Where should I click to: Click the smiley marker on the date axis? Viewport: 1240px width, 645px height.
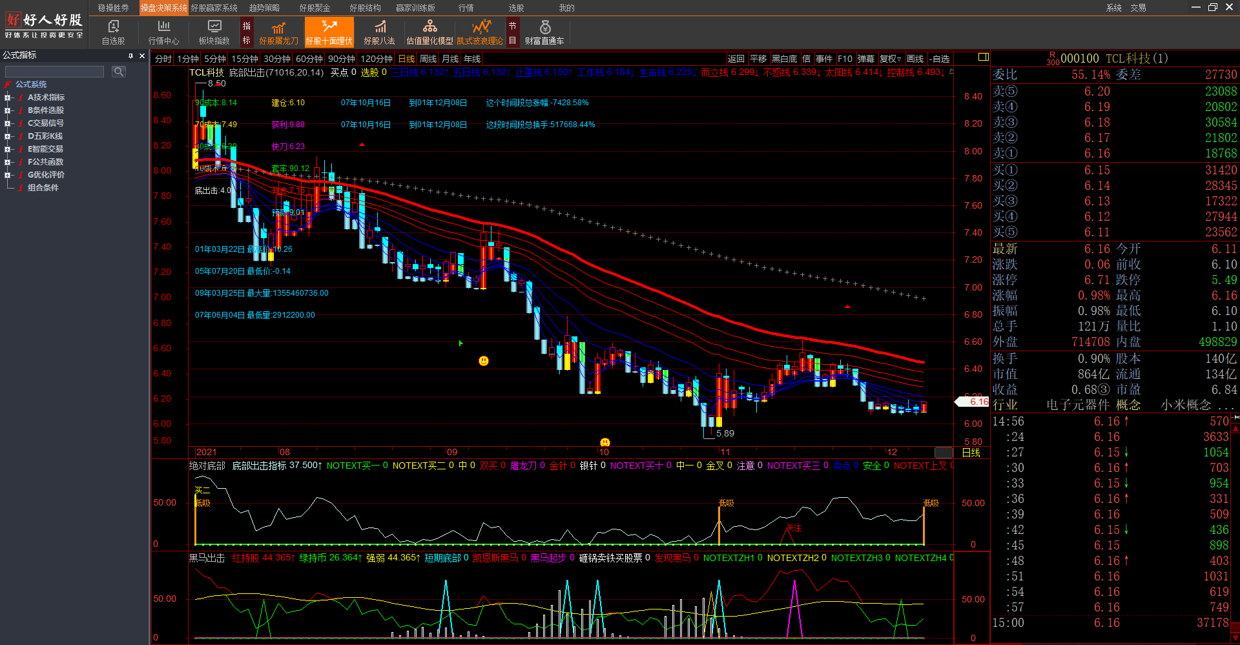(x=605, y=442)
